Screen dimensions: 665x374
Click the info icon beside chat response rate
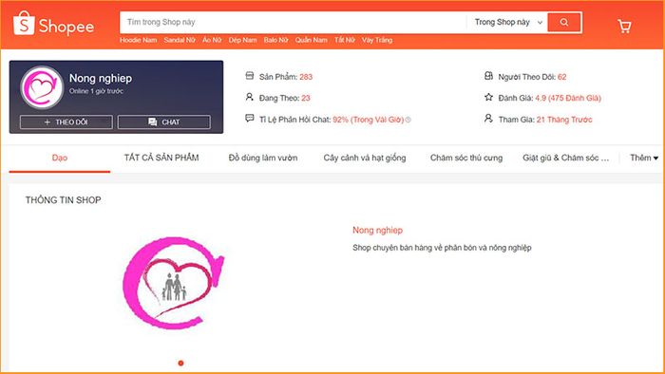tap(408, 120)
